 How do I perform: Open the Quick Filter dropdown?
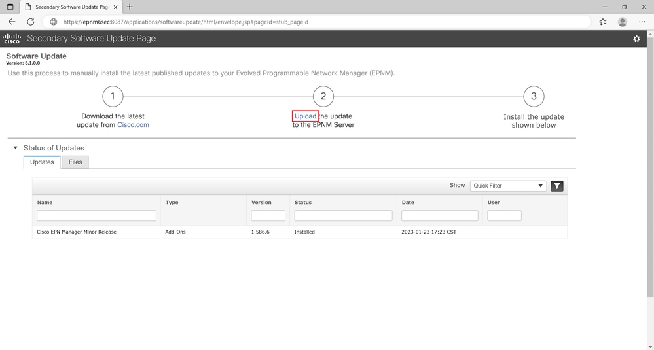(508, 186)
